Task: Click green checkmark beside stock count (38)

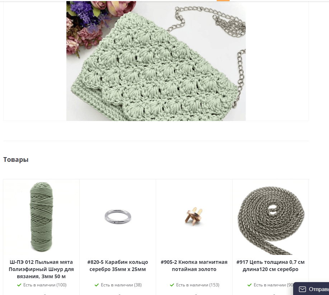Action: pos(97,285)
